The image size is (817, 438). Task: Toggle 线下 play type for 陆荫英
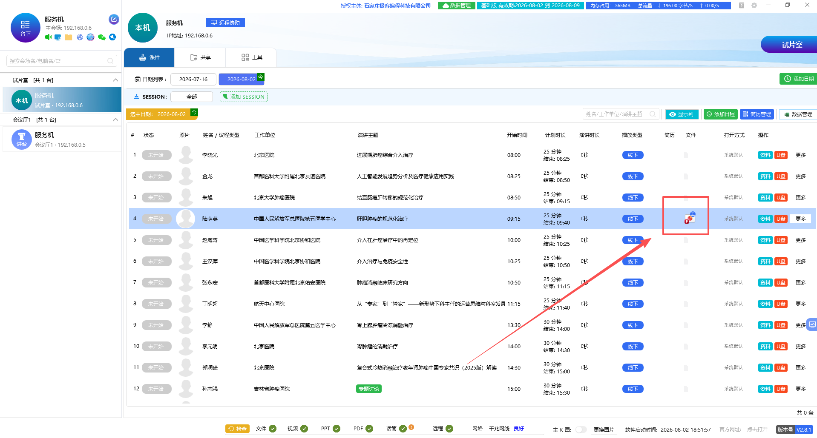(x=633, y=219)
